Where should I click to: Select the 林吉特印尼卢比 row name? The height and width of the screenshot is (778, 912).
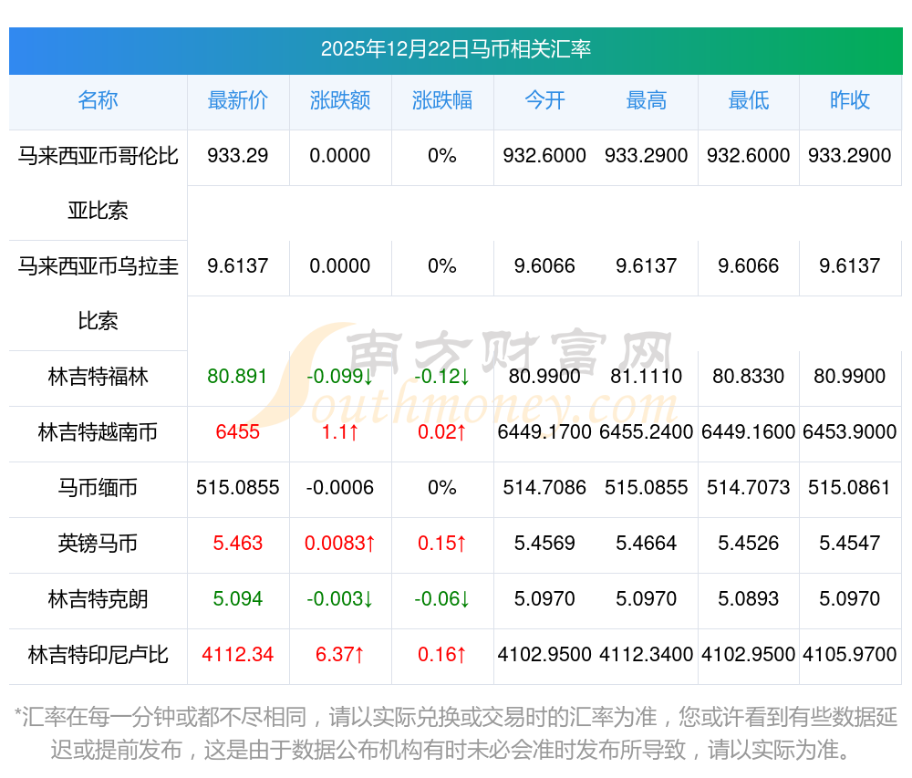[98, 655]
